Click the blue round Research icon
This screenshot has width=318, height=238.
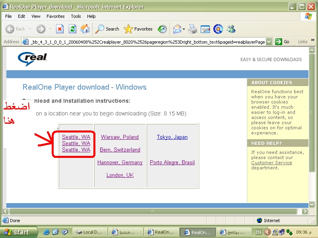(218, 29)
